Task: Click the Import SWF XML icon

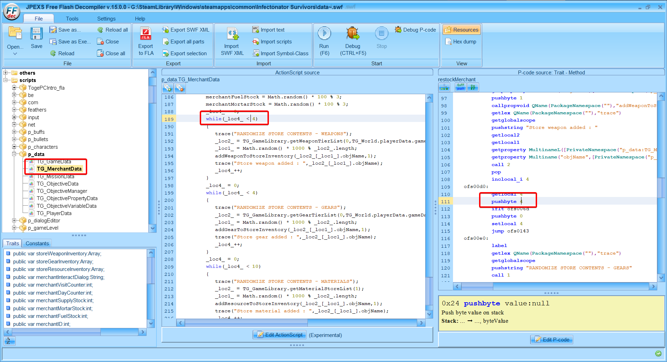Action: pos(232,33)
